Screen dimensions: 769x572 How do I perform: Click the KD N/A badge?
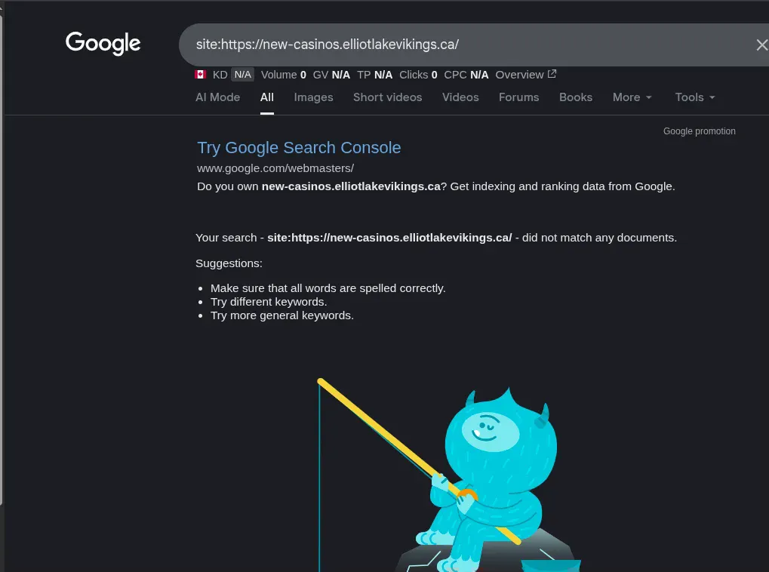pos(233,75)
